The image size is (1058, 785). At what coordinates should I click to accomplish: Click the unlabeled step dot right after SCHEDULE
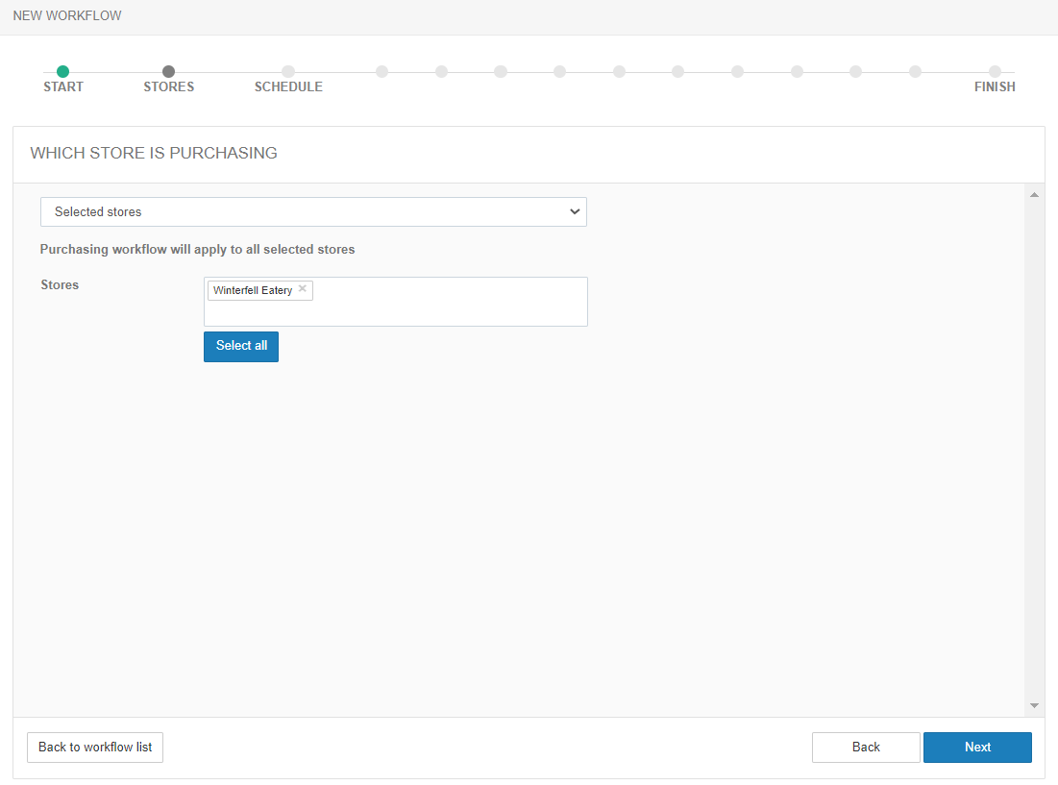(382, 71)
